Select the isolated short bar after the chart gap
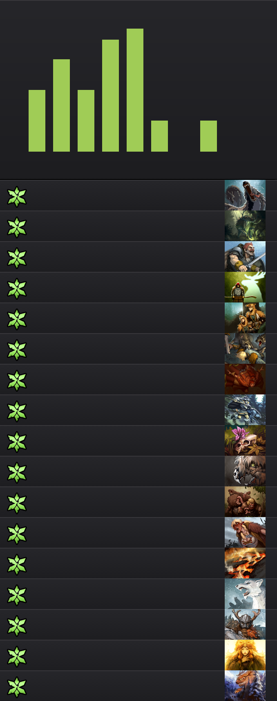 (208, 136)
